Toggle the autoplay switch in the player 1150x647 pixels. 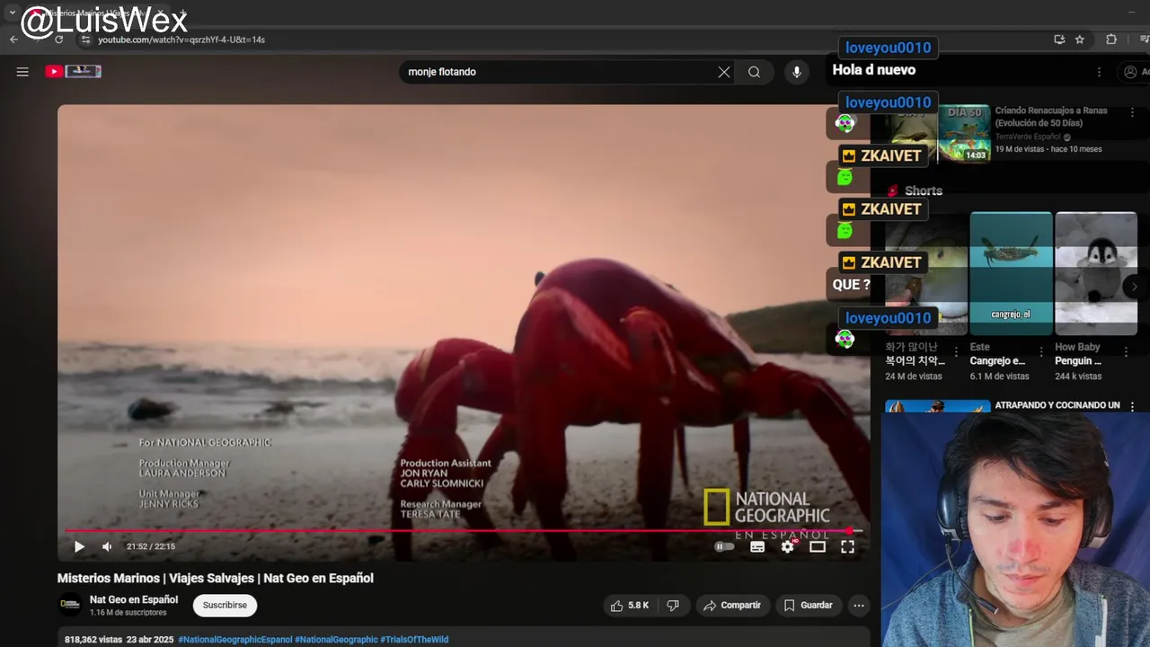click(724, 546)
